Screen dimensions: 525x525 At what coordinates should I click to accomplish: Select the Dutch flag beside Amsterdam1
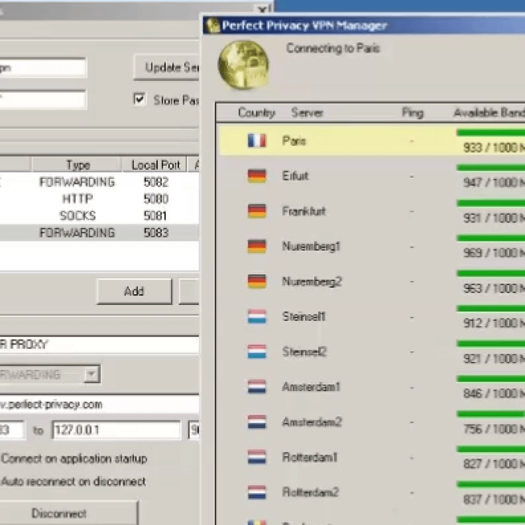click(x=257, y=387)
